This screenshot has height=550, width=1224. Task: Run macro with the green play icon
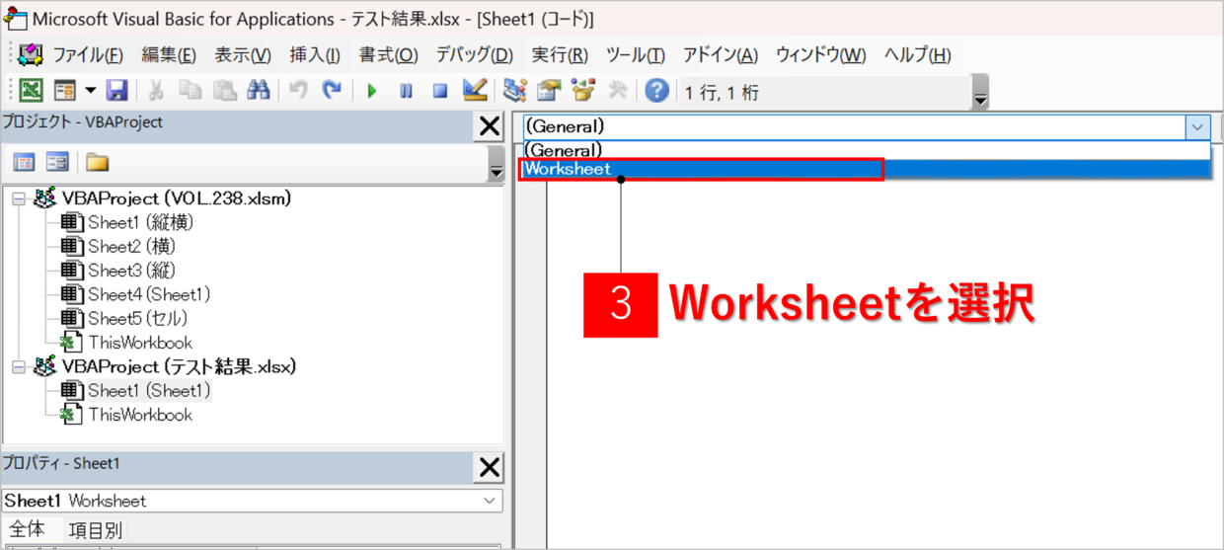[x=372, y=91]
